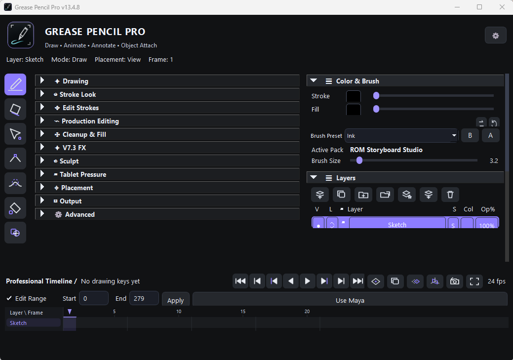Click the Color & Brush panel menu icon

(x=329, y=81)
